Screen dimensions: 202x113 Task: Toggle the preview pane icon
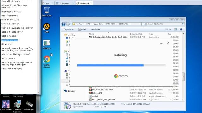175,29
